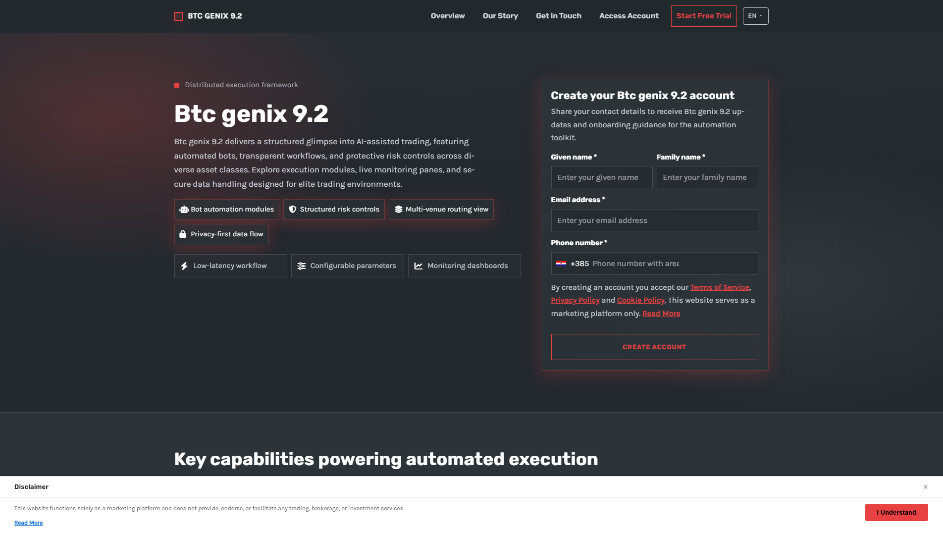Open the country flag selector in Phone number

click(x=561, y=264)
